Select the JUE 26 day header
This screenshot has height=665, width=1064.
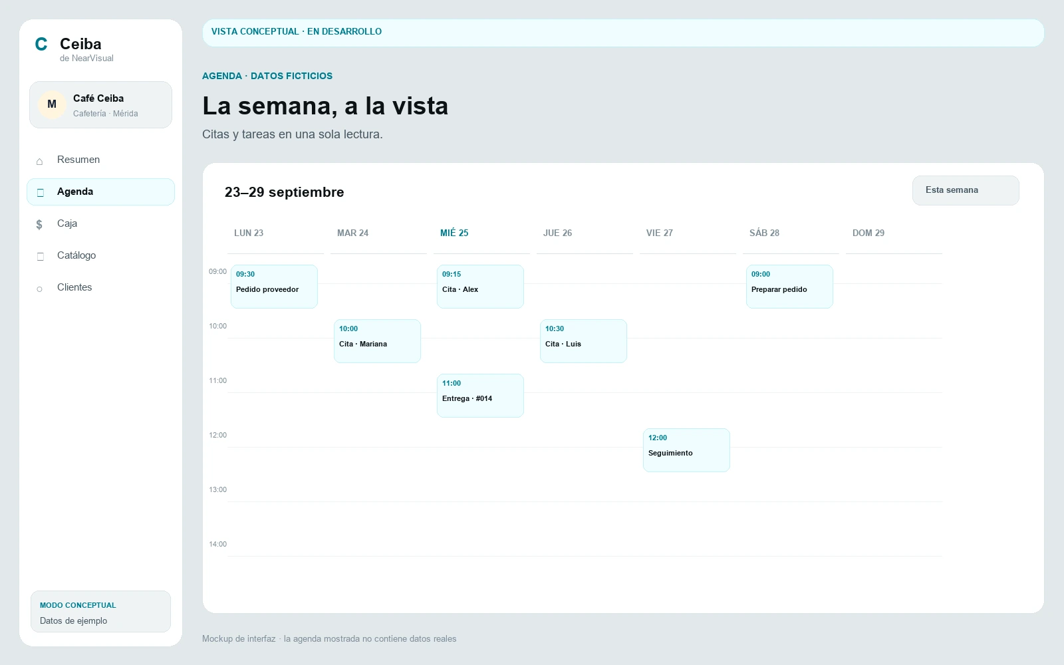click(x=557, y=233)
